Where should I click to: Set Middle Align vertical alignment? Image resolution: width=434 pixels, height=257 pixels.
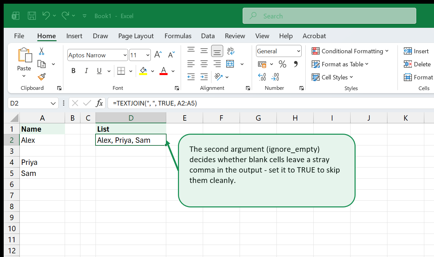(x=204, y=51)
